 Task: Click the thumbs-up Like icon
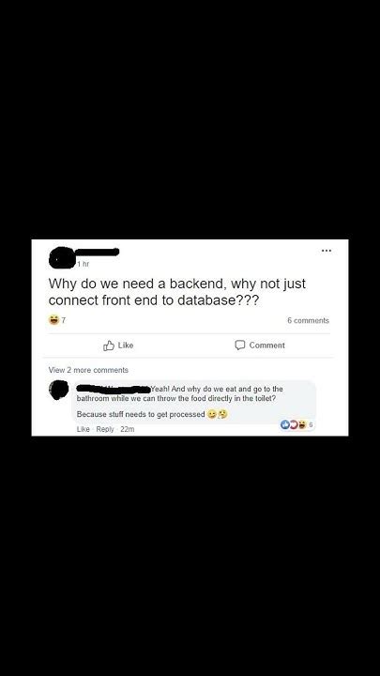click(x=109, y=346)
